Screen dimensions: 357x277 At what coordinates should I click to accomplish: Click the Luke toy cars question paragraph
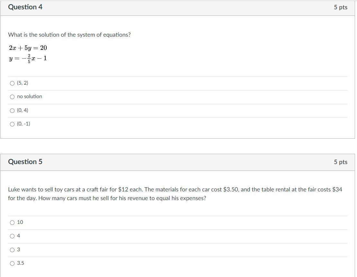[175, 194]
